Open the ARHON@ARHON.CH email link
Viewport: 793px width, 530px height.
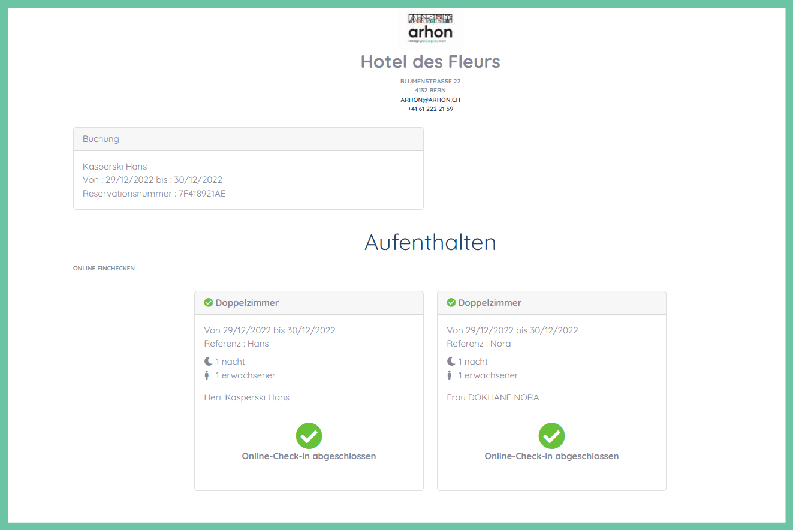coord(430,100)
